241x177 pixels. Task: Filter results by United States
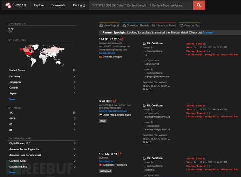click(x=17, y=70)
